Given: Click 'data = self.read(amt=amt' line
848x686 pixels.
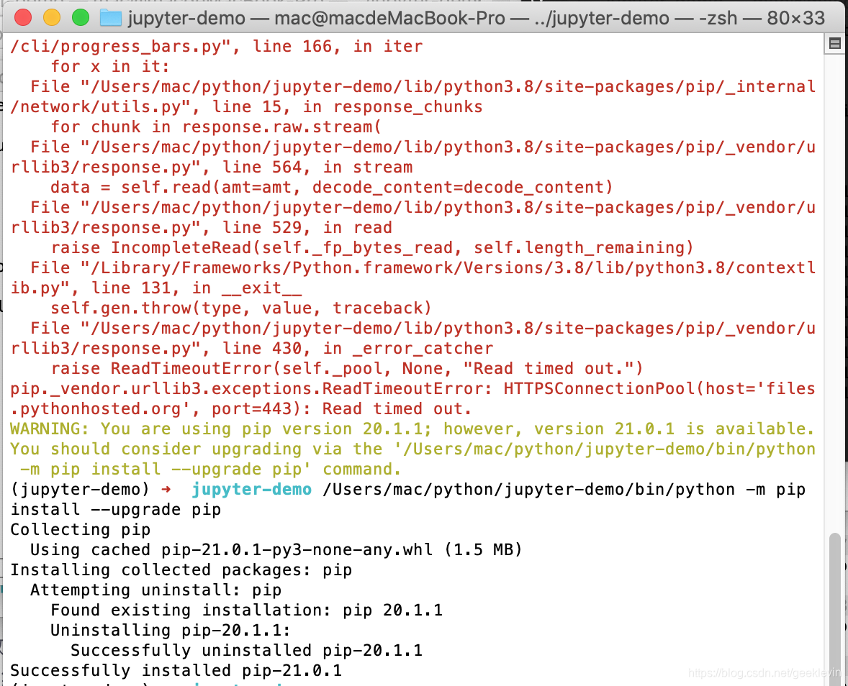Looking at the screenshot, I should click(x=332, y=187).
